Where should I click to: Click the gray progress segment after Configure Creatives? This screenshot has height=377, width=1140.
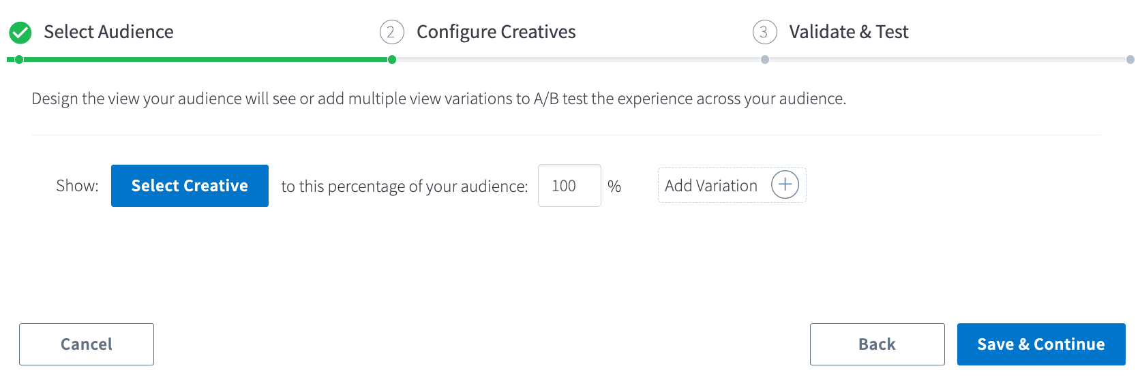pos(578,60)
